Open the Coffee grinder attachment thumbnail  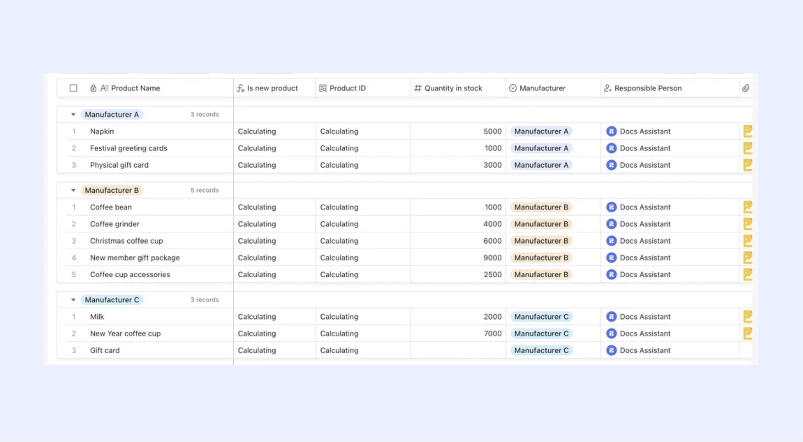pos(747,224)
